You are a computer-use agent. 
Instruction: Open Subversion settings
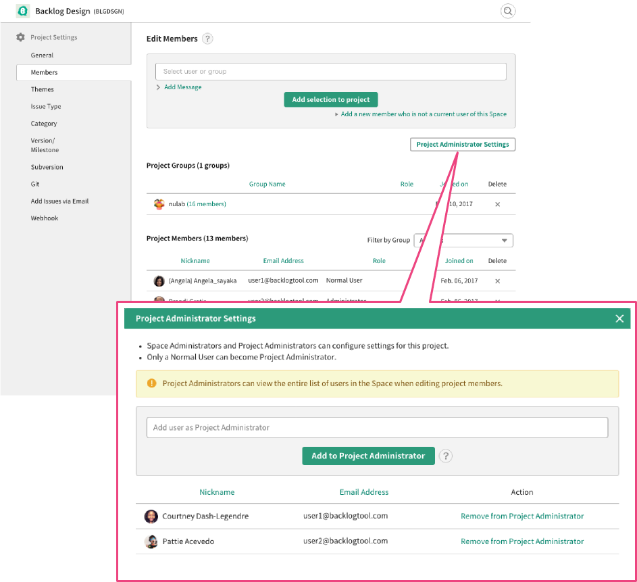click(x=47, y=167)
